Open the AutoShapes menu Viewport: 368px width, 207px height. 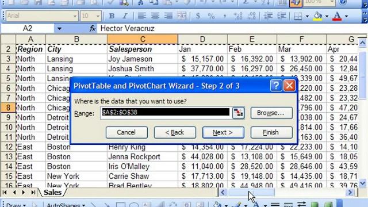click(x=66, y=205)
